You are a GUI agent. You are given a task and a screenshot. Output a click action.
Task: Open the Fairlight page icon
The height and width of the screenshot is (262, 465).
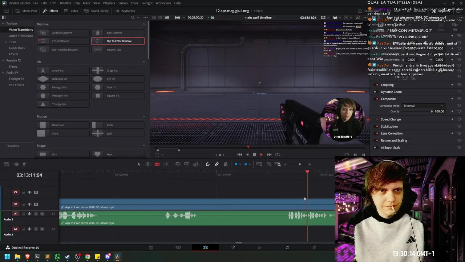(x=287, y=247)
